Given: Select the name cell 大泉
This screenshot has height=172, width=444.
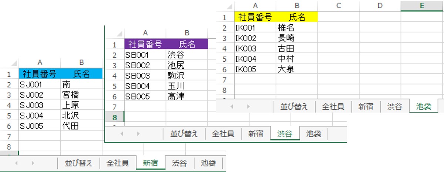Looking at the screenshot, I should (297, 69).
